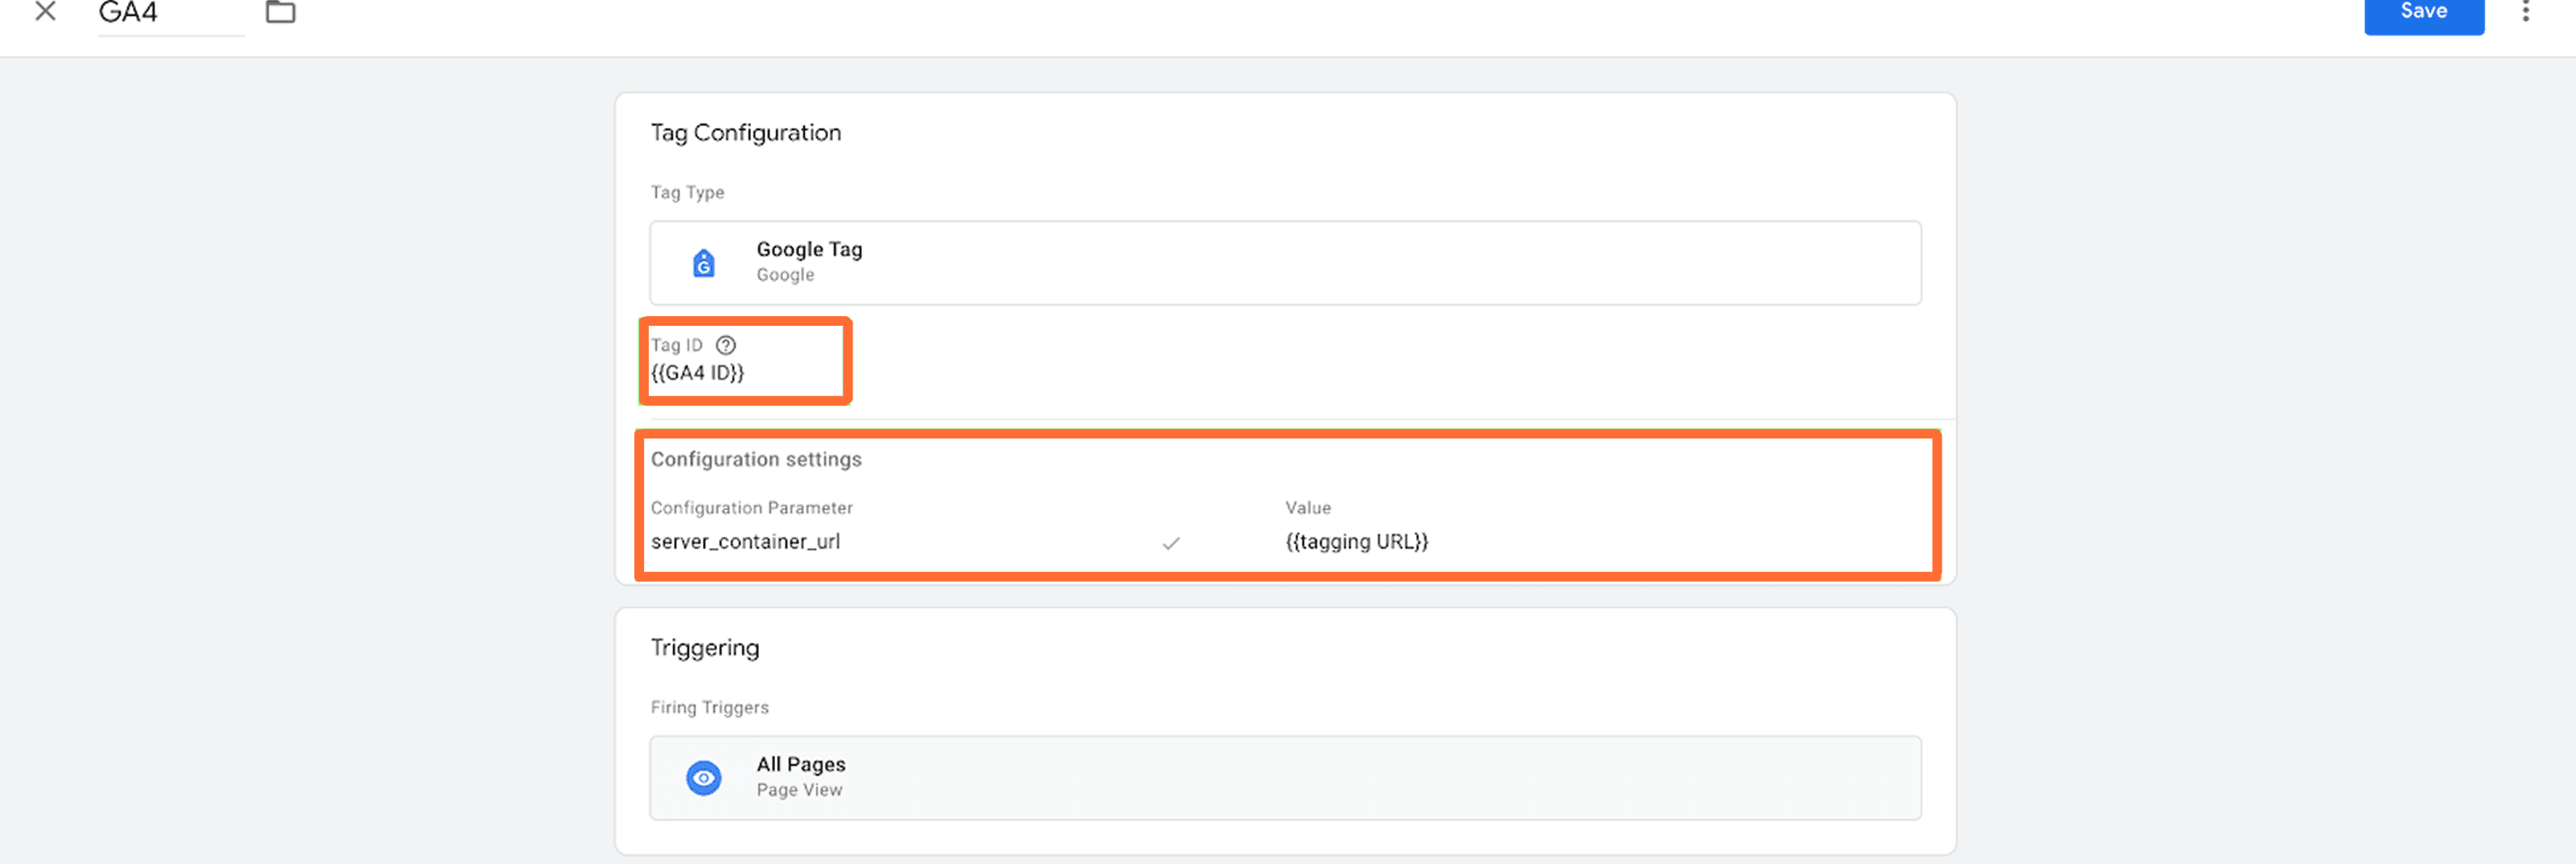The height and width of the screenshot is (864, 2576).
Task: Open the three-dot more actions menu
Action: (x=2525, y=12)
